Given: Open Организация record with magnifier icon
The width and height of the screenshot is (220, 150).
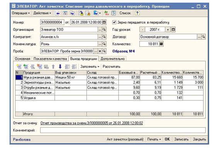Looking at the screenshot, I should pos(104,29).
